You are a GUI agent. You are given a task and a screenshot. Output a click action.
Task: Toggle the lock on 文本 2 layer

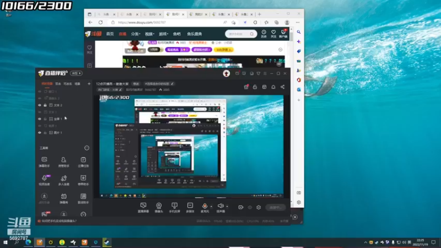tap(45, 105)
